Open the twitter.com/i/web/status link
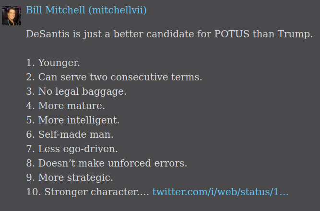 tap(220, 192)
